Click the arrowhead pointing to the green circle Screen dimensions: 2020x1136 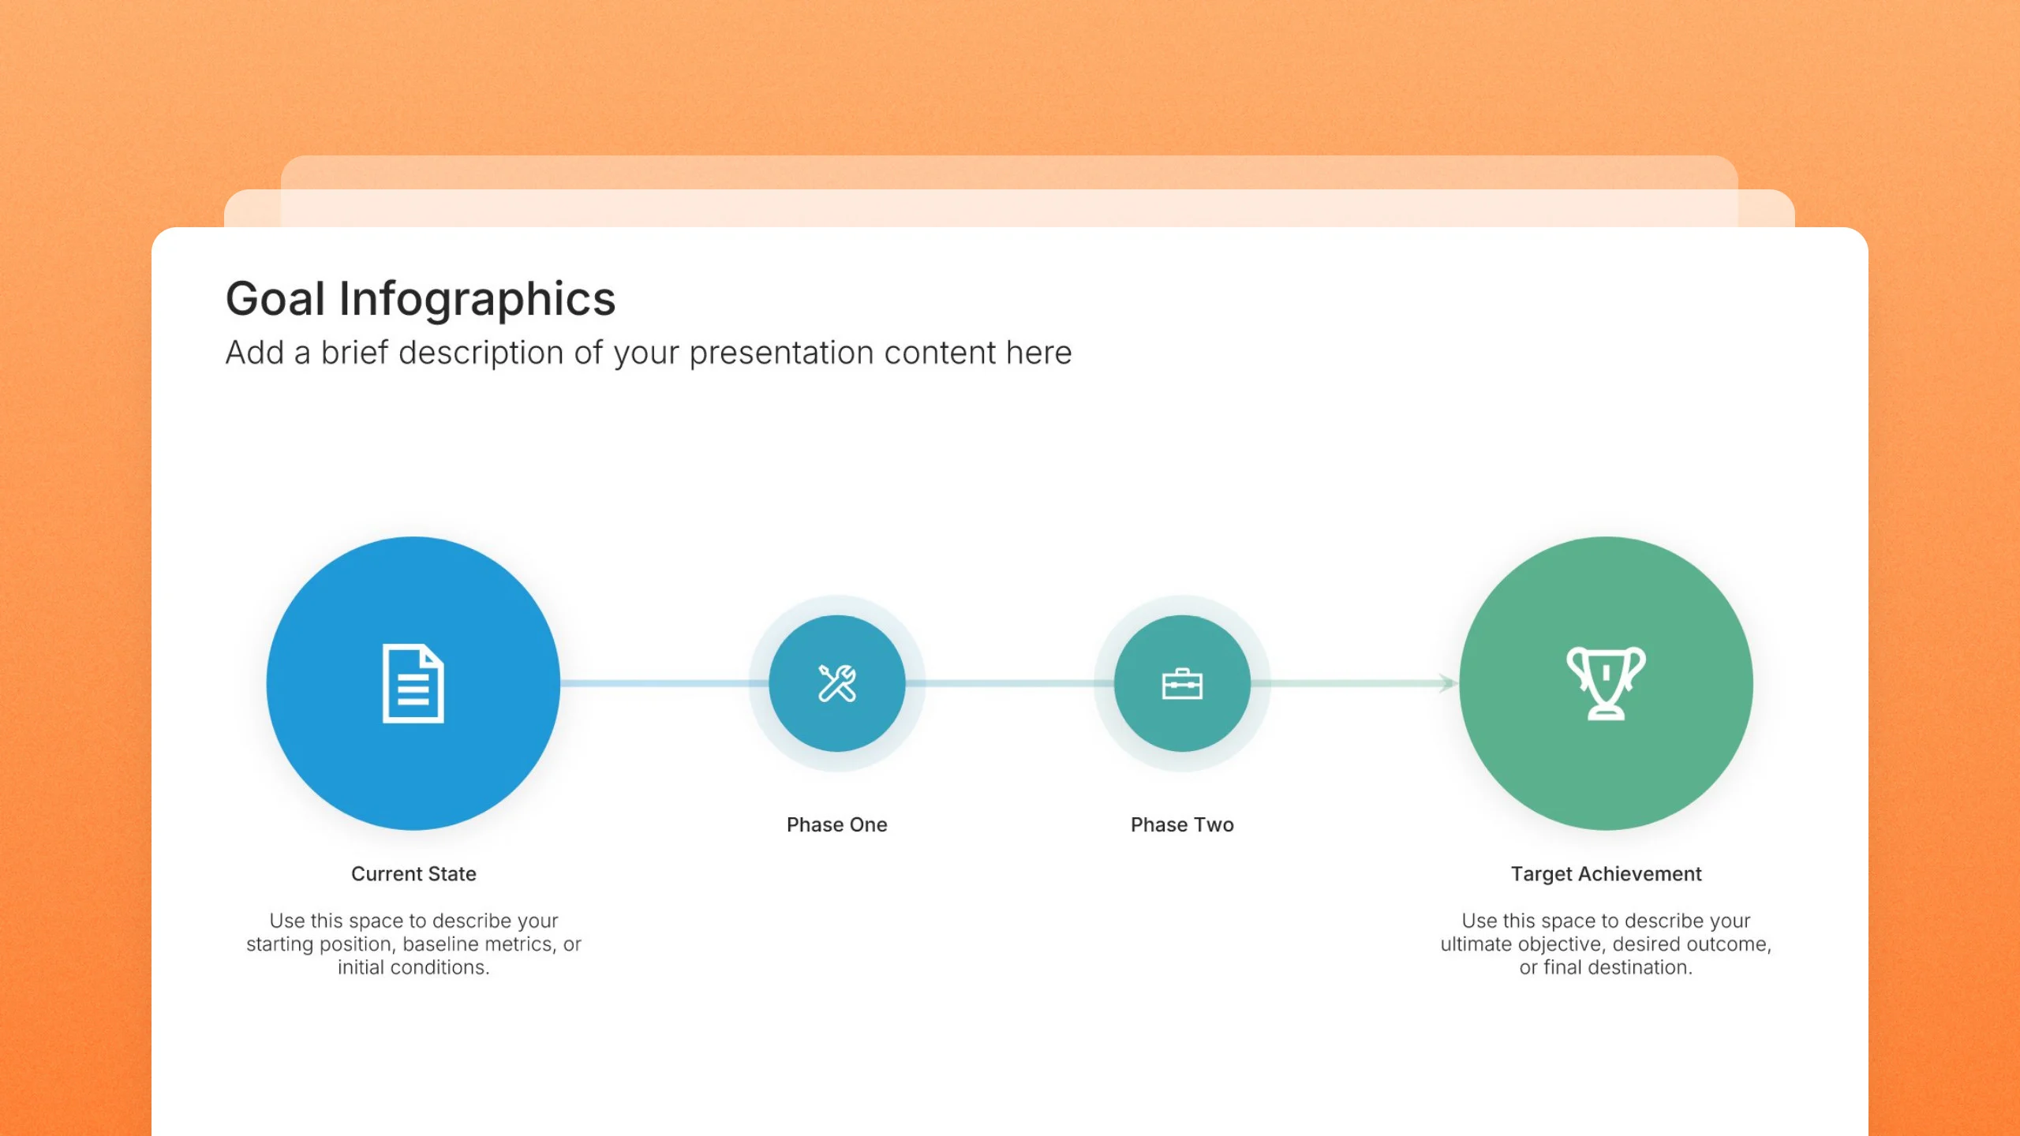pos(1446,683)
